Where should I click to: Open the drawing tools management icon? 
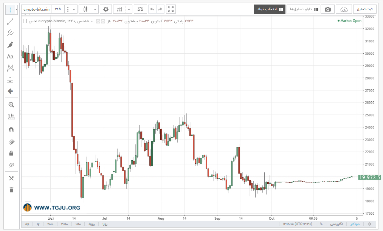click(11, 178)
